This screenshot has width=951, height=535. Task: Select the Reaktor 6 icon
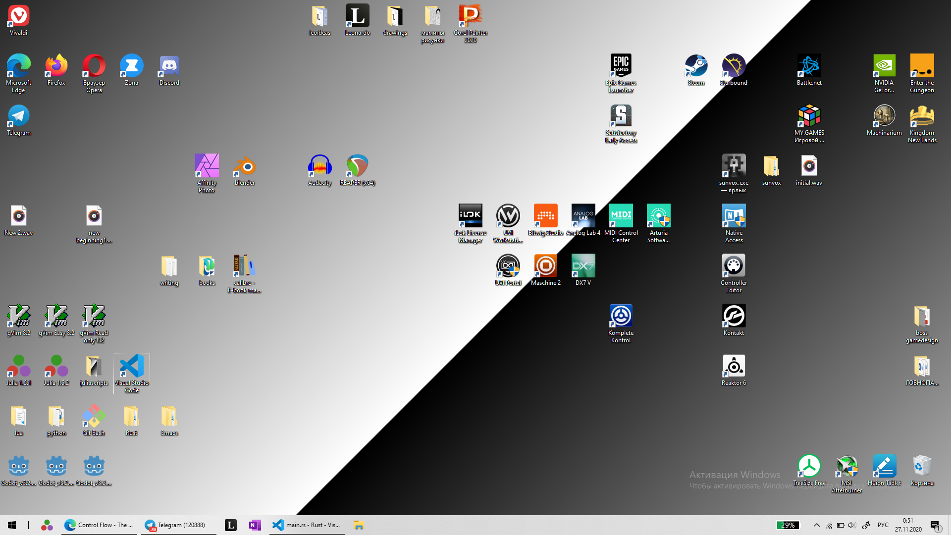(734, 370)
